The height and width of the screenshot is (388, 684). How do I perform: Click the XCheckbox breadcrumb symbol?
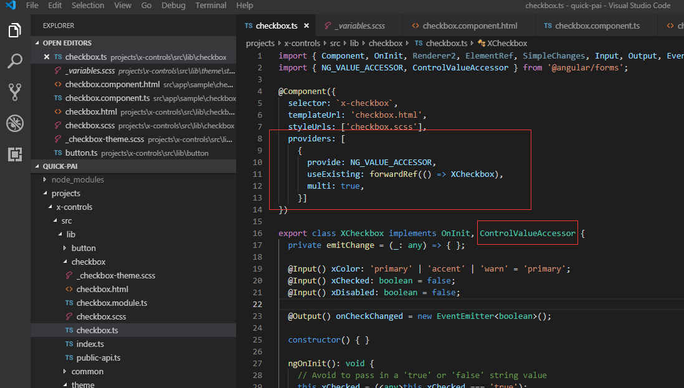click(x=506, y=43)
